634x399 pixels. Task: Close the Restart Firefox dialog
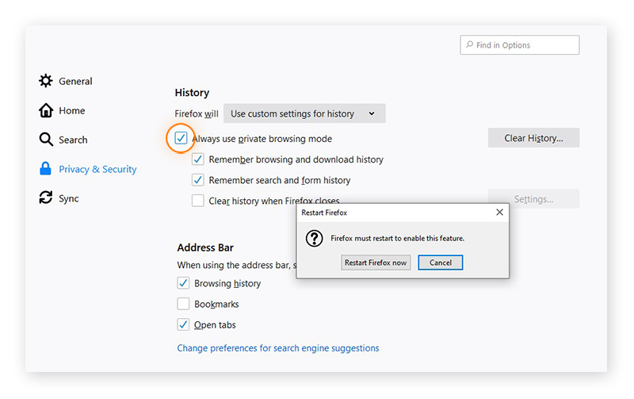pos(500,213)
